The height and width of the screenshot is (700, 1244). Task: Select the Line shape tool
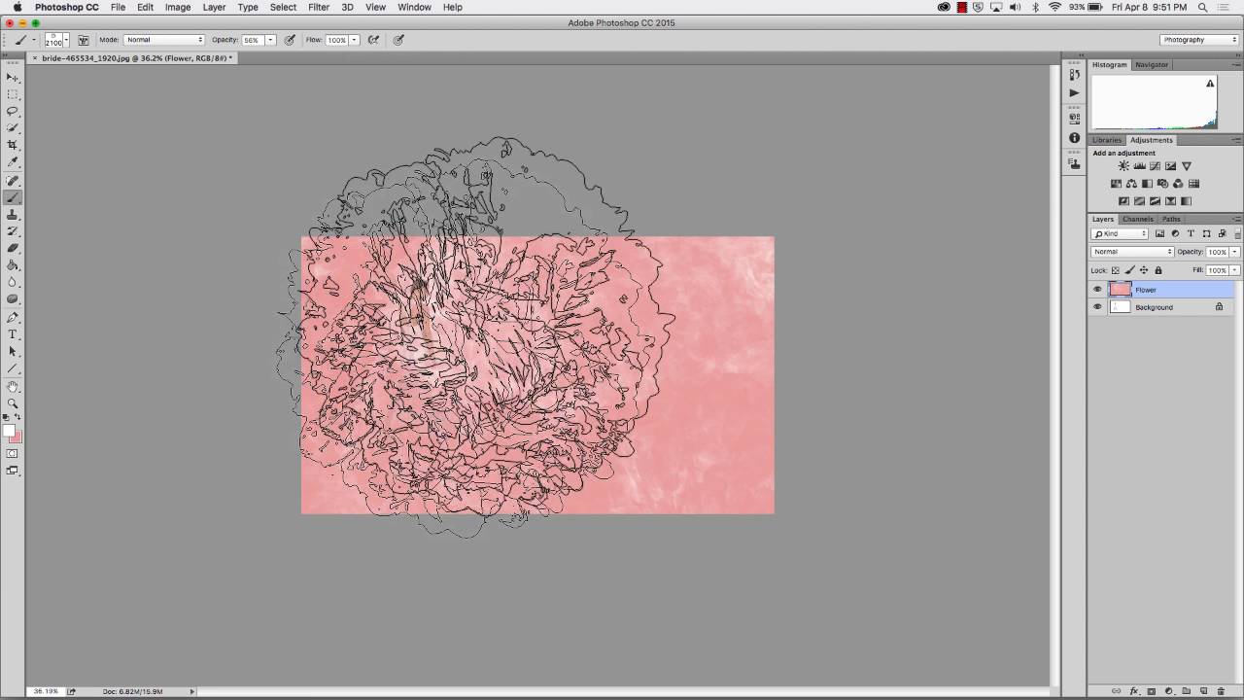13,368
